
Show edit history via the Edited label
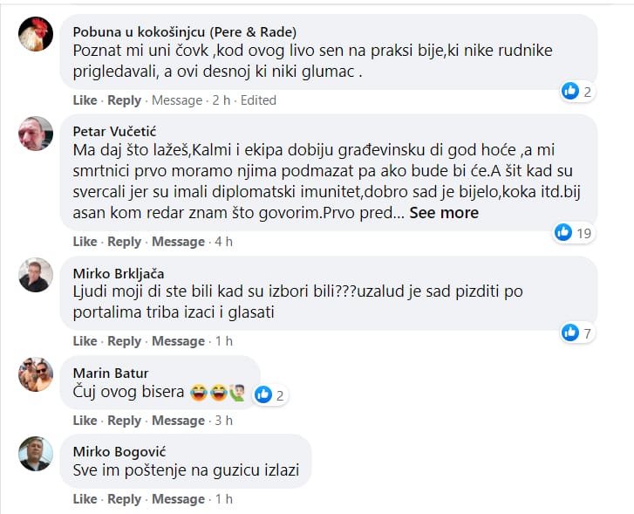pos(258,100)
